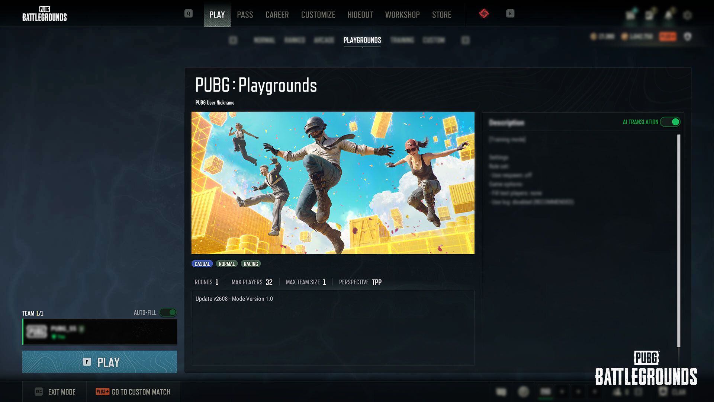The image size is (714, 402).
Task: Click the "MAX TEAM SIZE 1" value
Action: 306,282
